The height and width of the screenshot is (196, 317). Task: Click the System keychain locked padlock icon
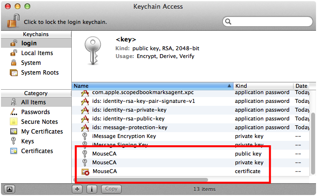14,62
